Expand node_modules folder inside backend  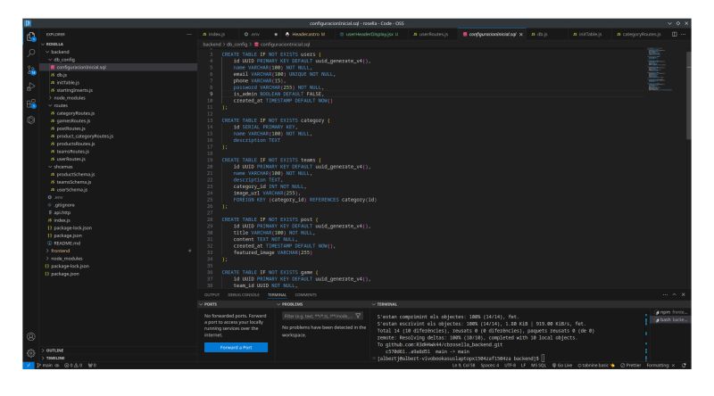click(68, 98)
